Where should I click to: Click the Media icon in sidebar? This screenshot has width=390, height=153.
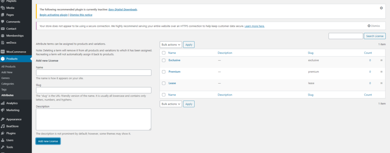pos(3,8)
